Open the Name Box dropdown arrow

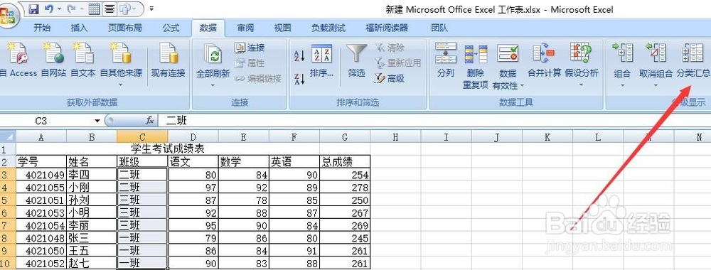pyautogui.click(x=97, y=121)
